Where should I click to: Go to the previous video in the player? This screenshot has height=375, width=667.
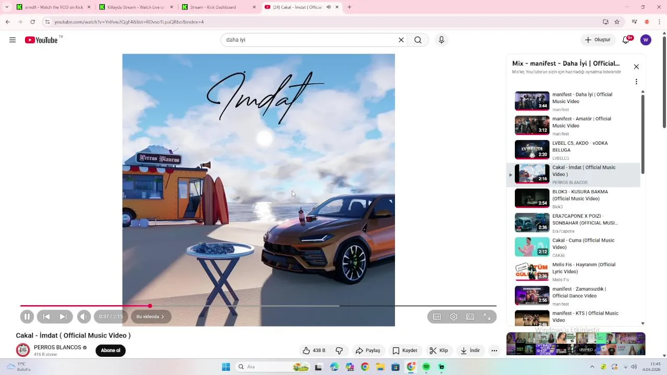(x=46, y=317)
